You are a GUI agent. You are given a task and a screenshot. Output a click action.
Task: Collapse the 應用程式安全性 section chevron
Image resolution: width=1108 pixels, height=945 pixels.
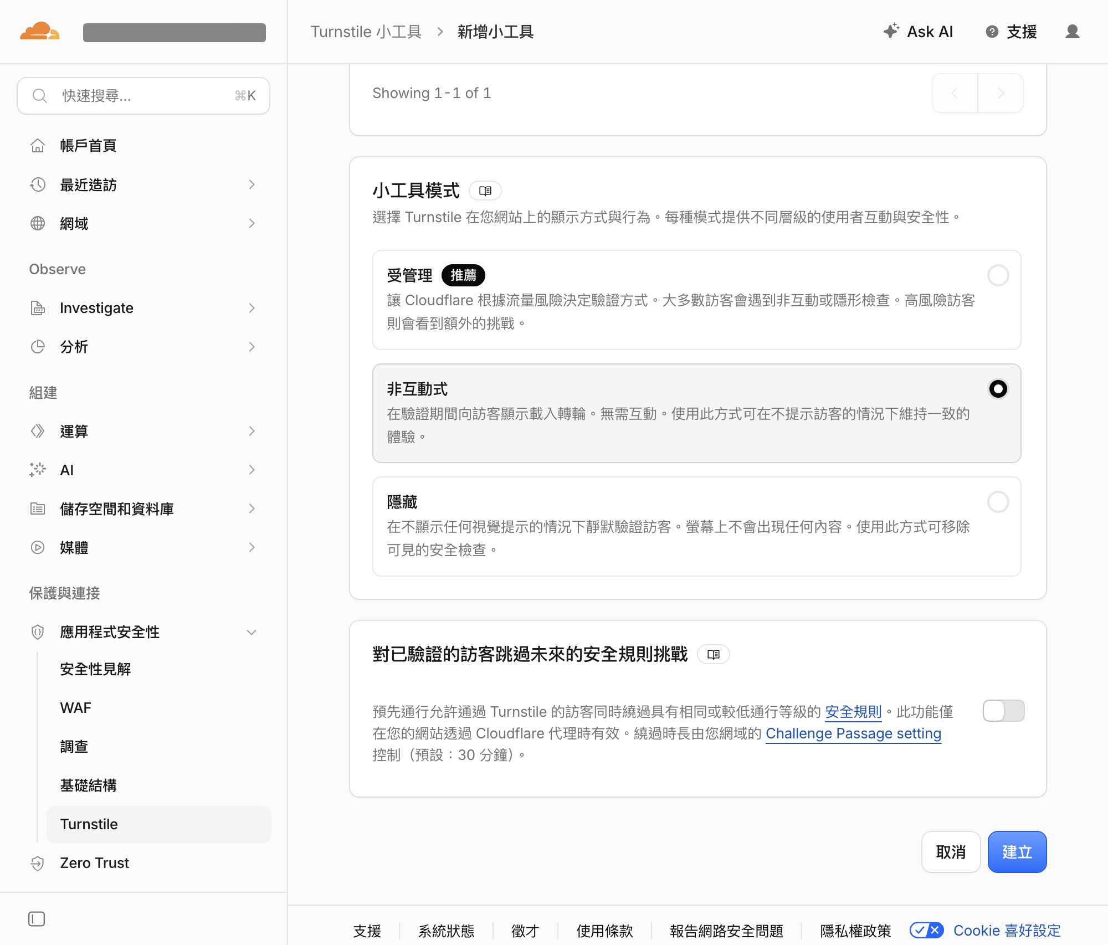pos(252,632)
